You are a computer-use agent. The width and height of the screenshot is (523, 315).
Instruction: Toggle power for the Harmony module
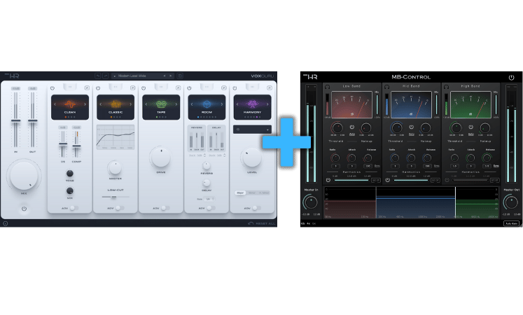235,88
